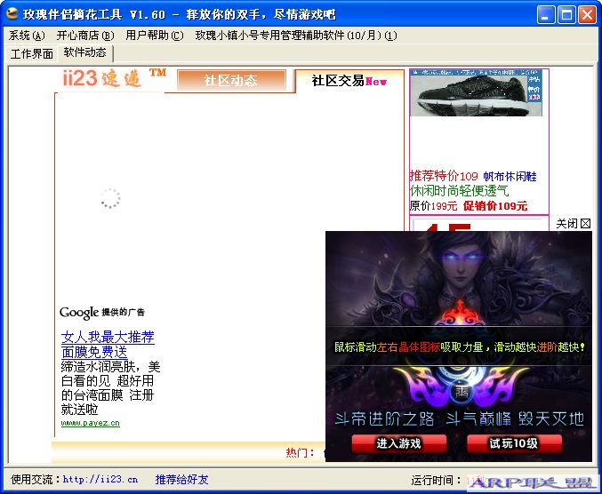The height and width of the screenshot is (494, 602).
Task: Open http://ii23.cn link in status bar
Action: (x=100, y=480)
